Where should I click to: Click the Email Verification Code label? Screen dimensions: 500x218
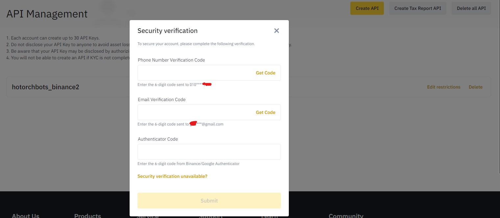[162, 99]
